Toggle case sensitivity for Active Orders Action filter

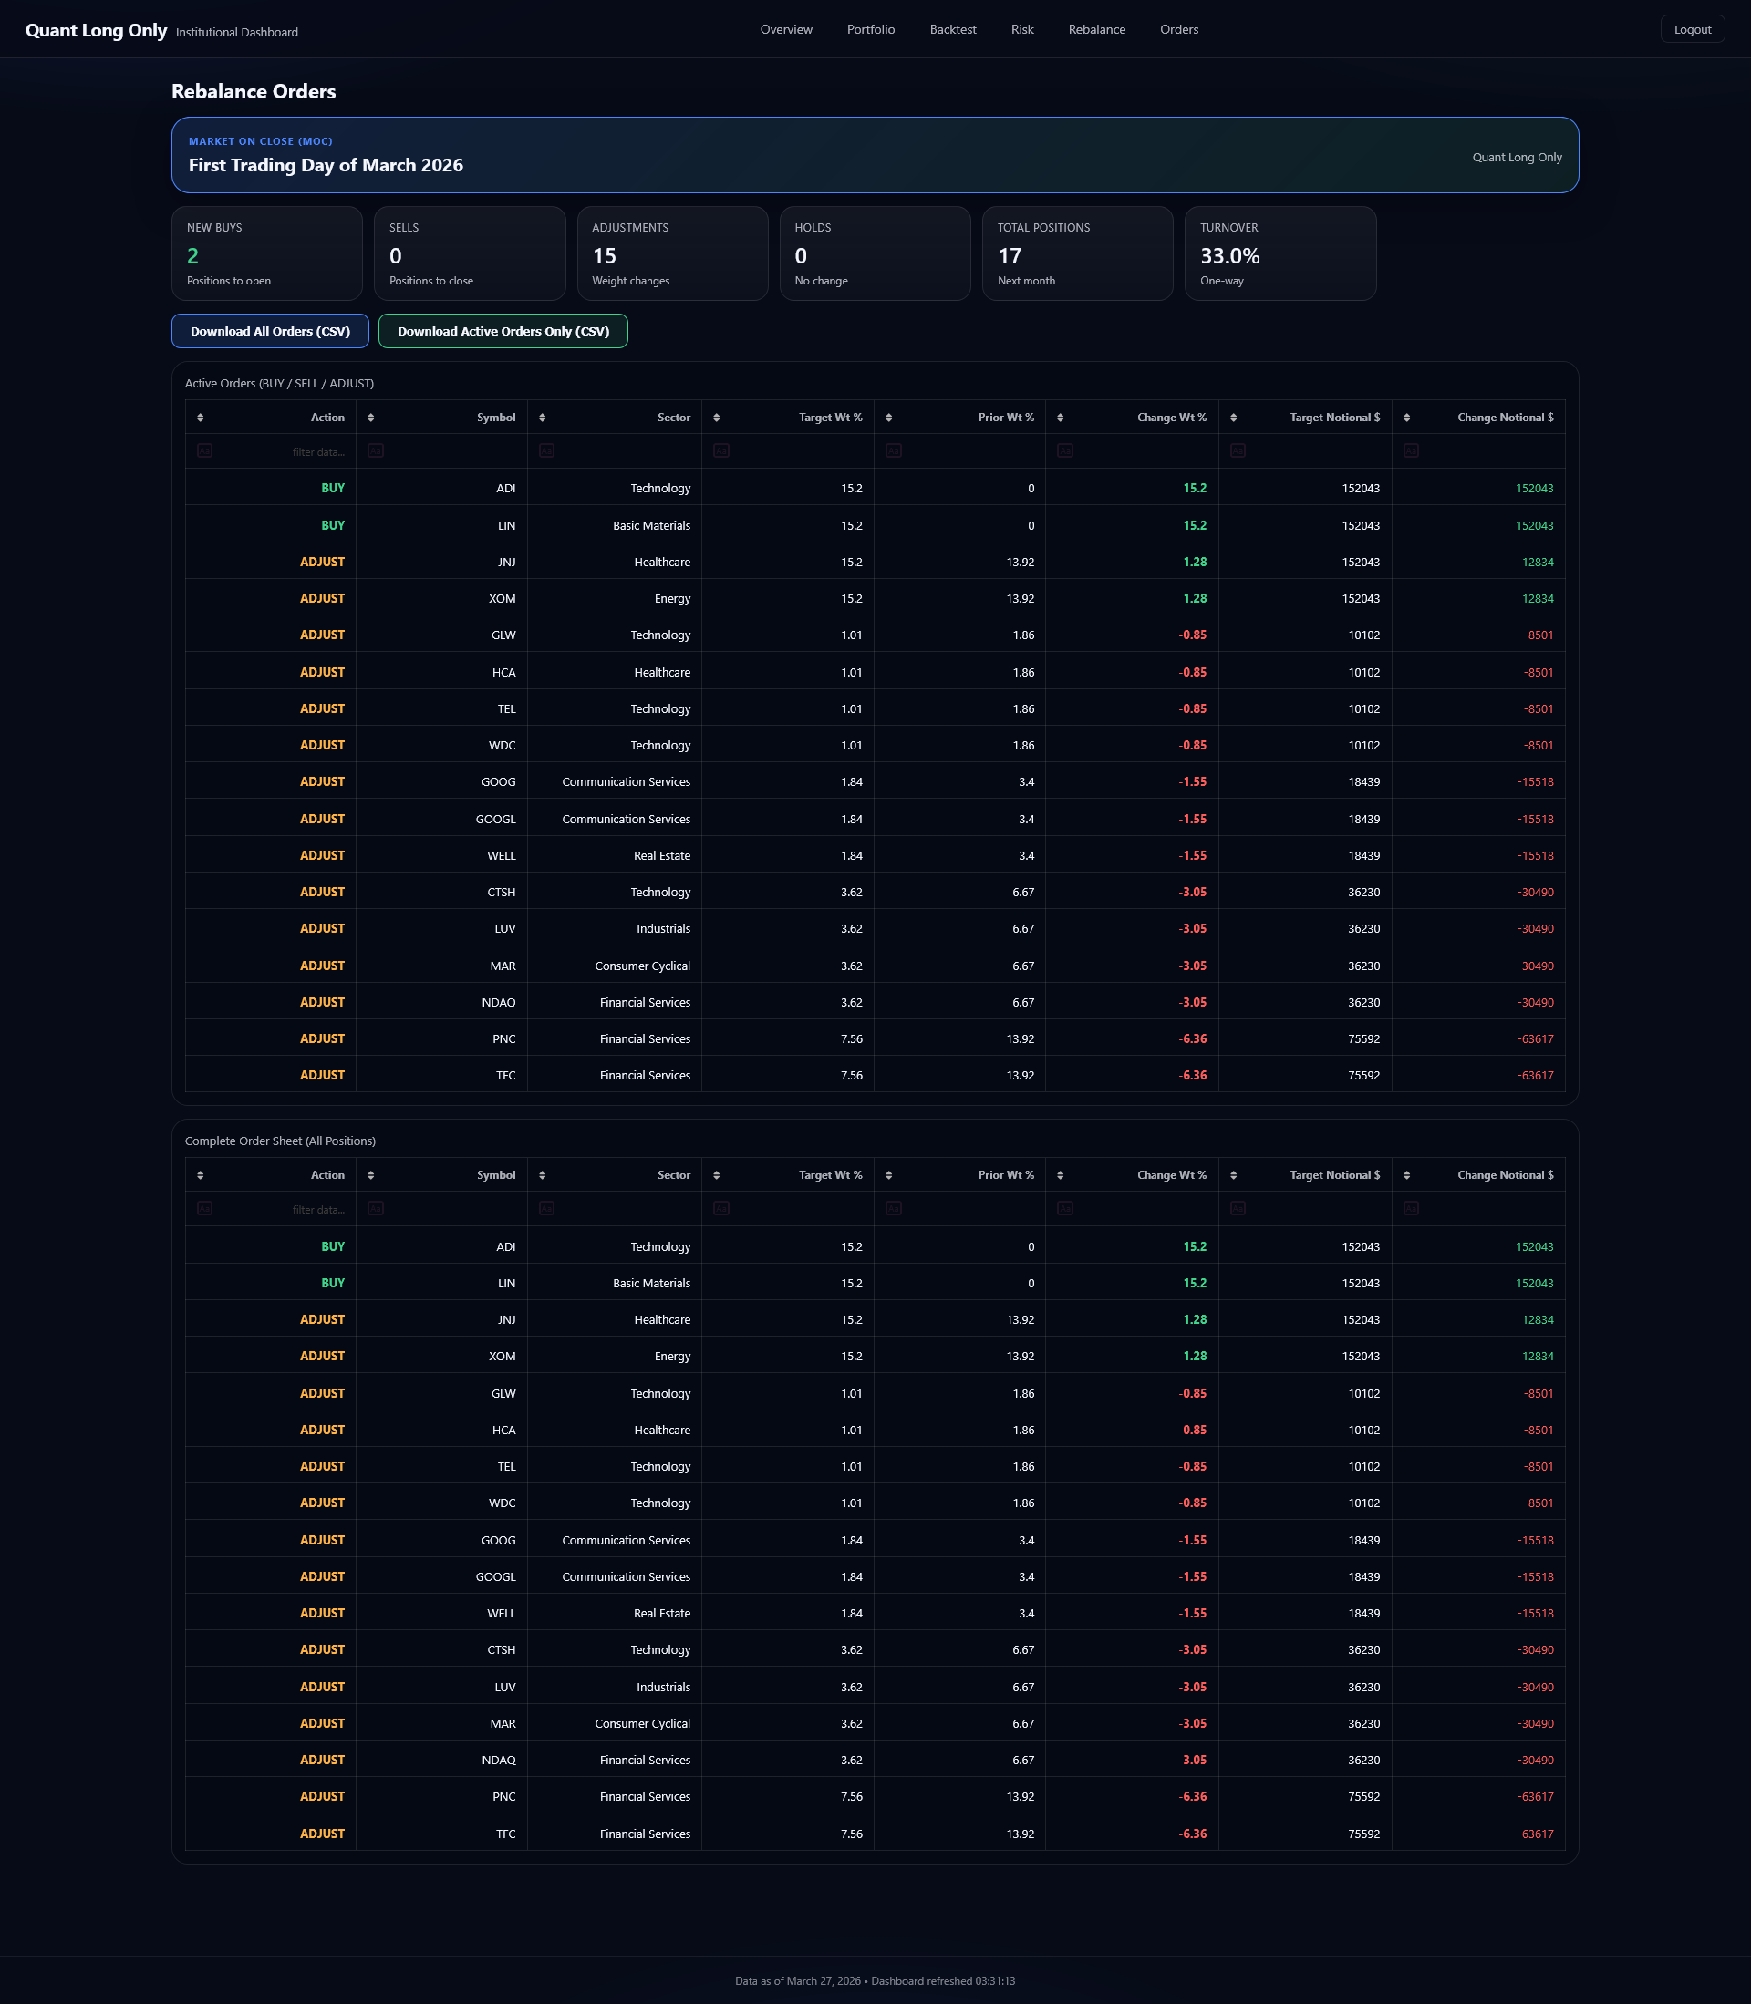pyautogui.click(x=204, y=451)
